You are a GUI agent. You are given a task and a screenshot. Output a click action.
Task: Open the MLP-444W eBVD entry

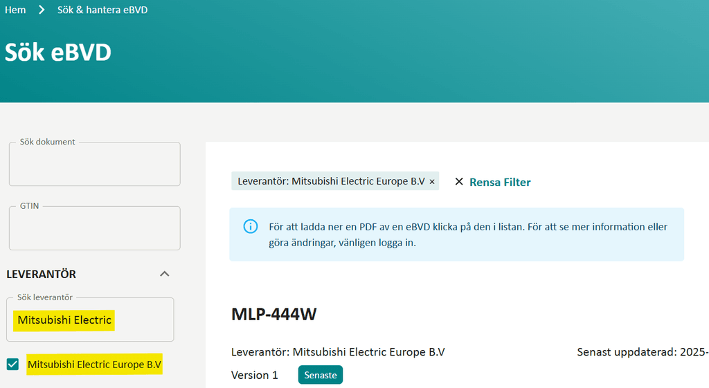(x=274, y=314)
